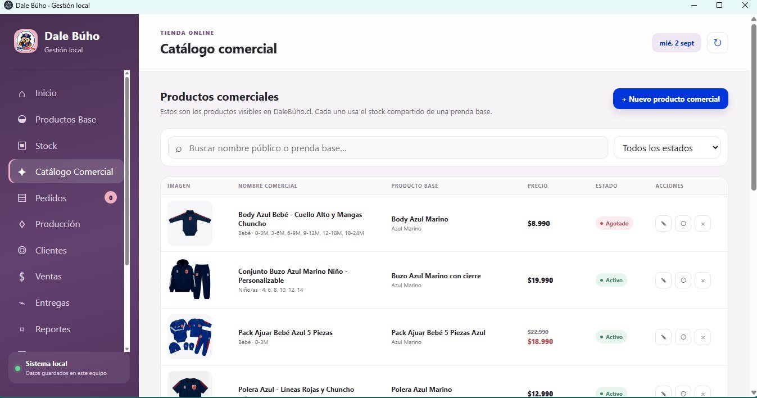Click 'Conjunto Buzo Azul Marino Niño' product name
757x398 pixels.
293,276
